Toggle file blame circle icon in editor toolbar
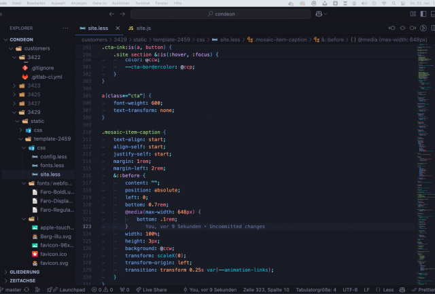Image resolution: width=435 pixels, height=294 pixels. pos(402,28)
